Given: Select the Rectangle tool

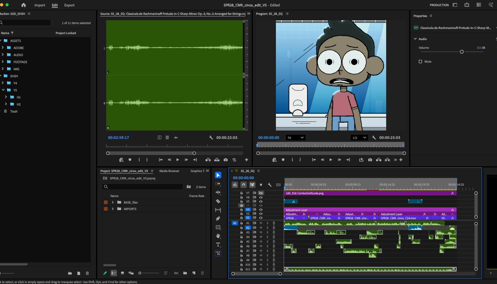Looking at the screenshot, I should [218, 227].
